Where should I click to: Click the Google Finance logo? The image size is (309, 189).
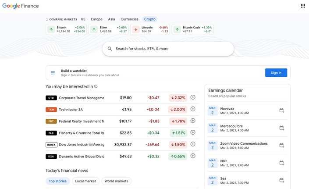click(21, 6)
